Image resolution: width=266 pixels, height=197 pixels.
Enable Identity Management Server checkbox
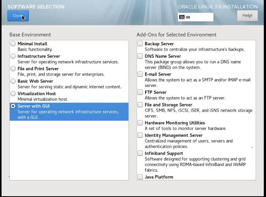click(x=140, y=135)
